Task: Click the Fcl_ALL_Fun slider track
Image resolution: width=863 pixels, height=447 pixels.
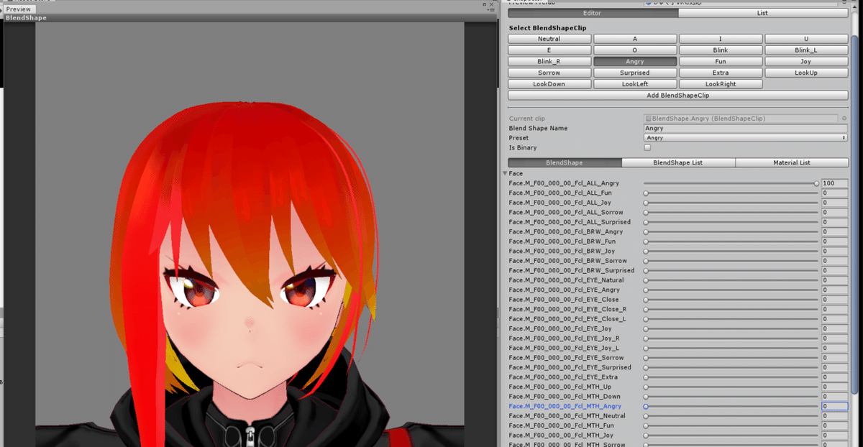Action: pos(731,193)
